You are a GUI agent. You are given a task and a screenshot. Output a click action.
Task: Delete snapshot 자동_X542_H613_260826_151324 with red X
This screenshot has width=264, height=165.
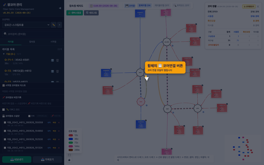tap(59, 148)
